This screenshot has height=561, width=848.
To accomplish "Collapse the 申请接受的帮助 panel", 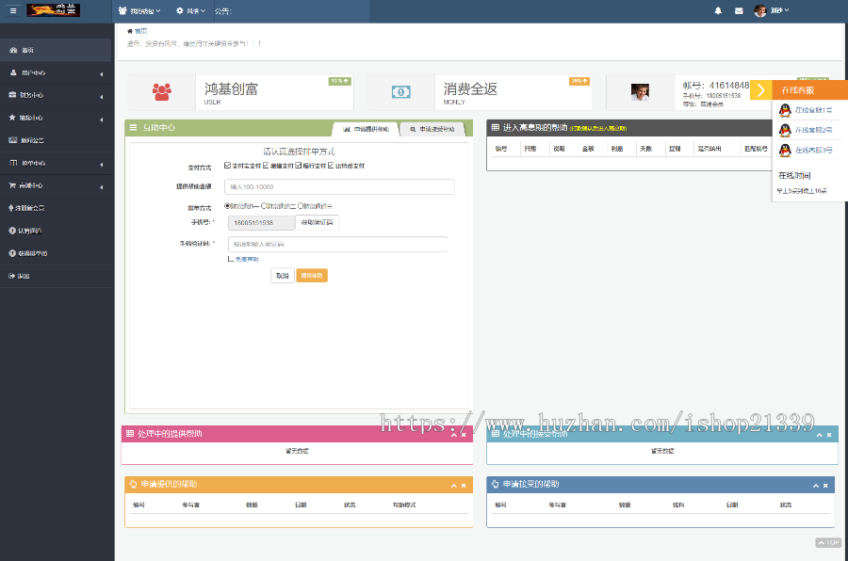I will pyautogui.click(x=816, y=486).
